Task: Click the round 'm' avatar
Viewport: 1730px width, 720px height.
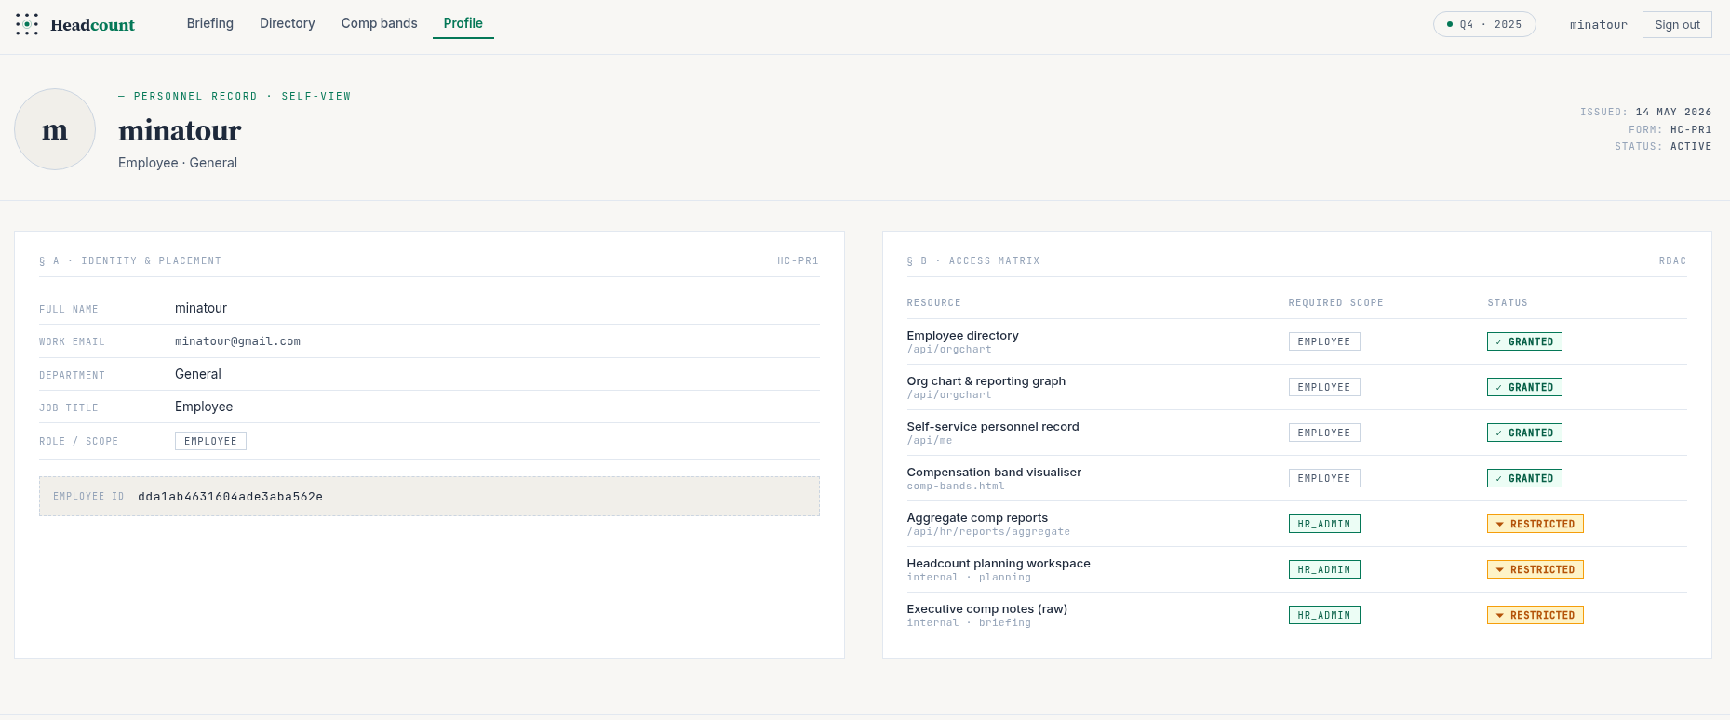Action: tap(55, 129)
